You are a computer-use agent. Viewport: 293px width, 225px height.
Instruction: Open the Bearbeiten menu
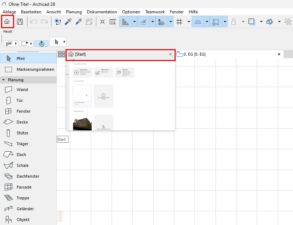(31, 12)
